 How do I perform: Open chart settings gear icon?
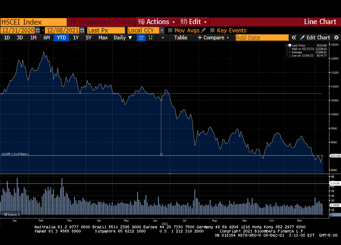tap(336, 38)
